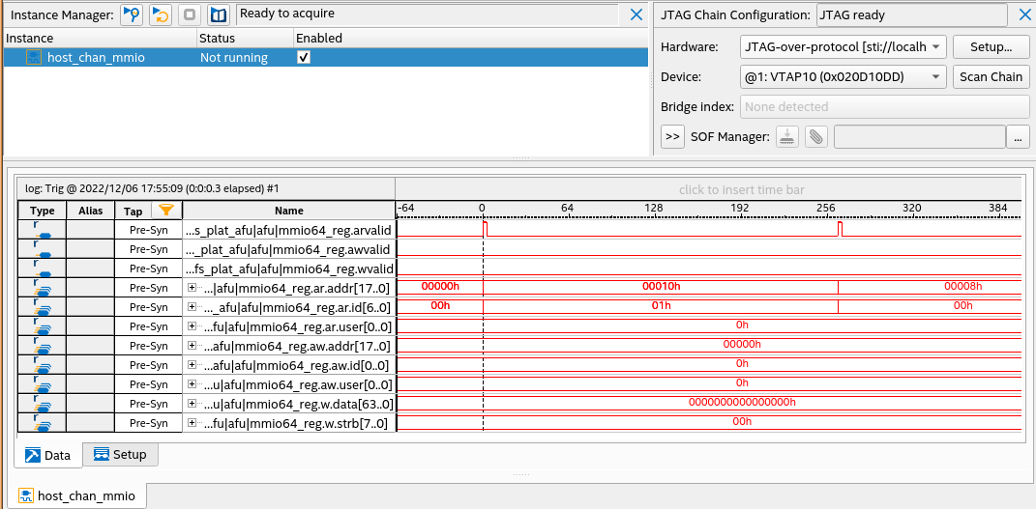Screen dimensions: 1036x509
Task: Open the Read Data book icon
Action: coord(219,14)
